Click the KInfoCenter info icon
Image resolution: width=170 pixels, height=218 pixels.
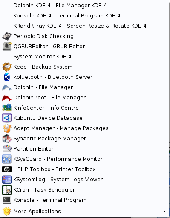coord(7,108)
